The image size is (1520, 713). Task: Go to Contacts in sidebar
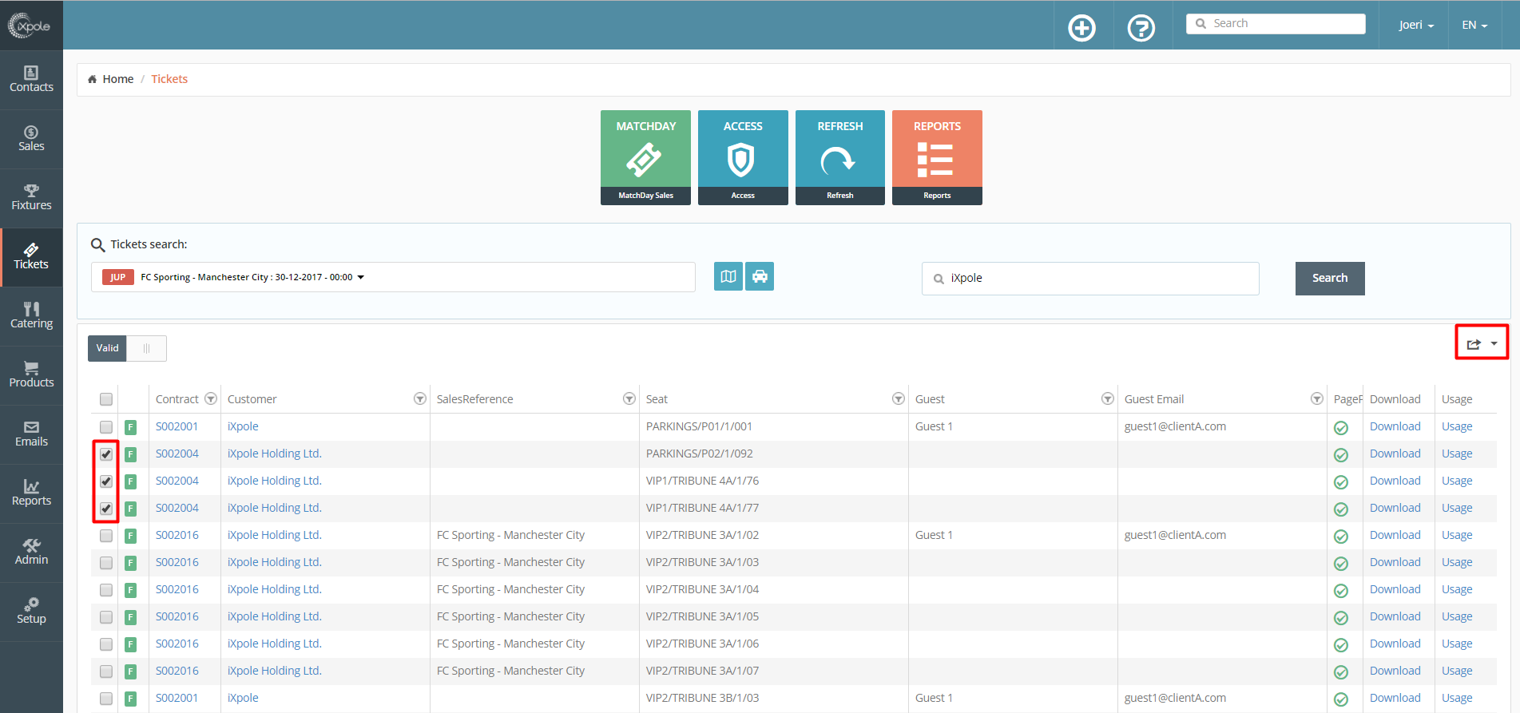click(31, 80)
